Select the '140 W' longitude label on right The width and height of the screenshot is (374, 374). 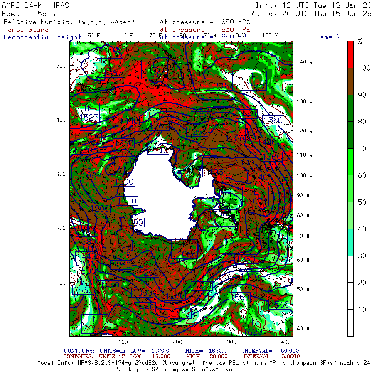(x=304, y=62)
